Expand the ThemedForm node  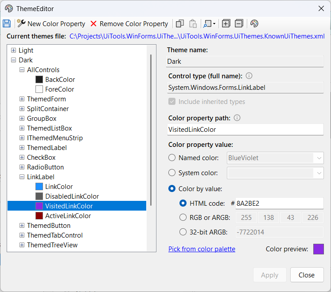click(x=22, y=99)
